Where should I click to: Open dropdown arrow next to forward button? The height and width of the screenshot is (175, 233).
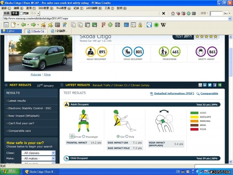(x=38, y=25)
